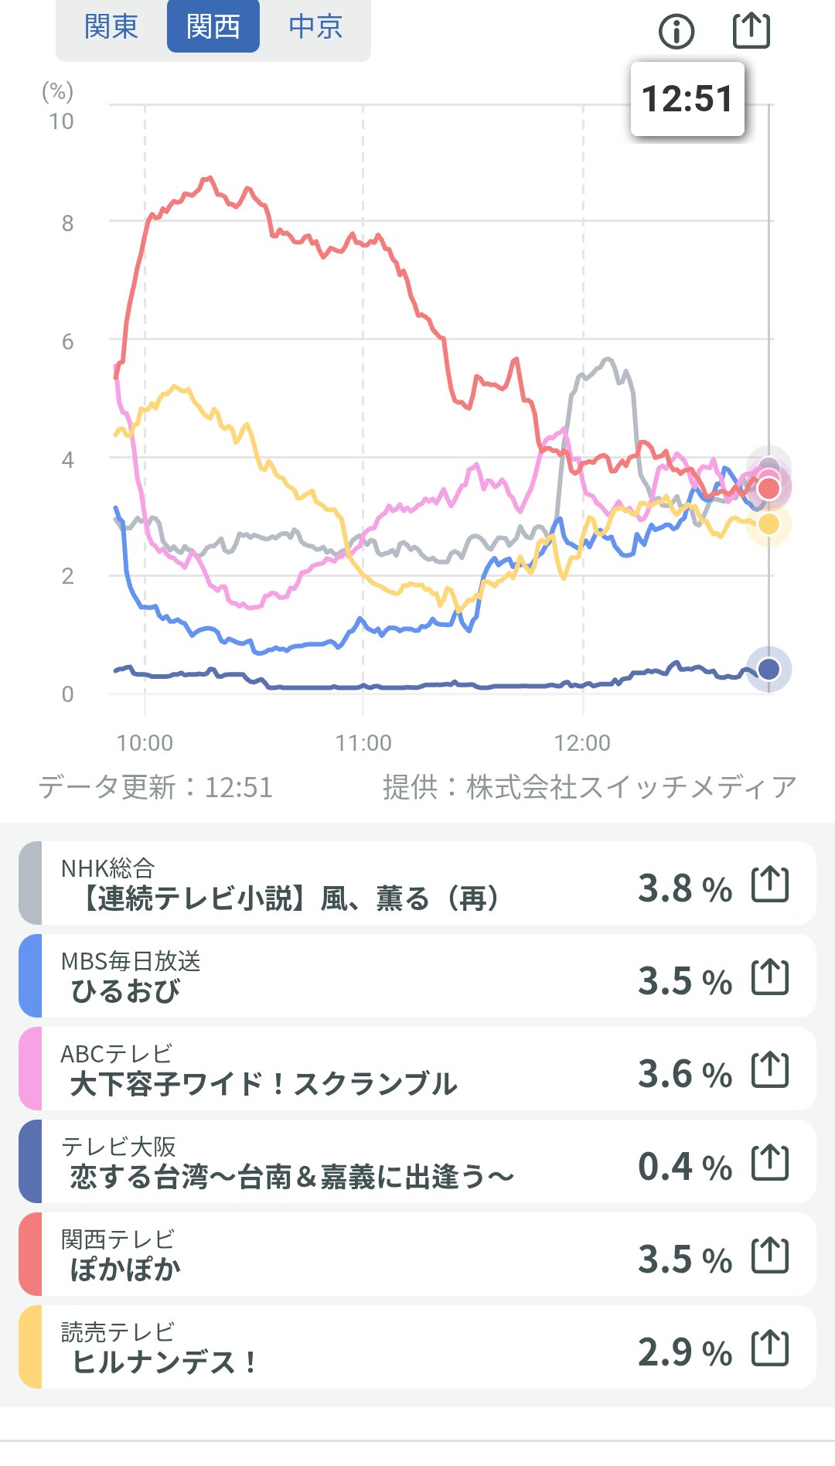Viewport: 835px width, 1466px height.
Task: Share the 読売テレビ ヒルナンデス rating
Action: tap(770, 1348)
